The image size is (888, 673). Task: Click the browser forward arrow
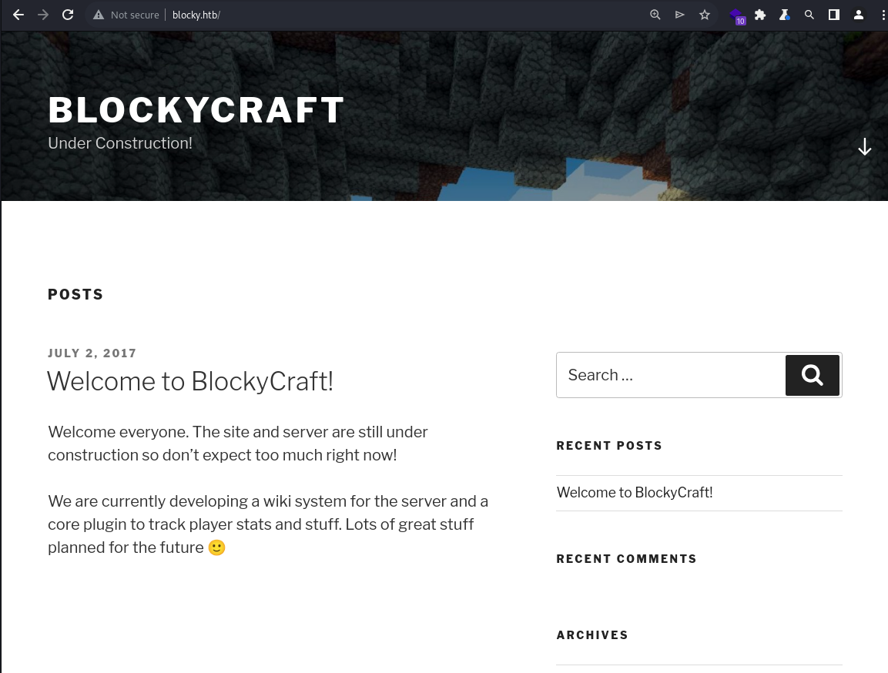pyautogui.click(x=43, y=15)
